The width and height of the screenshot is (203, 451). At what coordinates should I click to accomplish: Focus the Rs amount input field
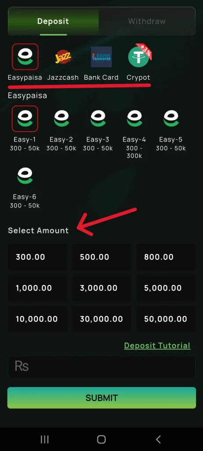(x=101, y=366)
